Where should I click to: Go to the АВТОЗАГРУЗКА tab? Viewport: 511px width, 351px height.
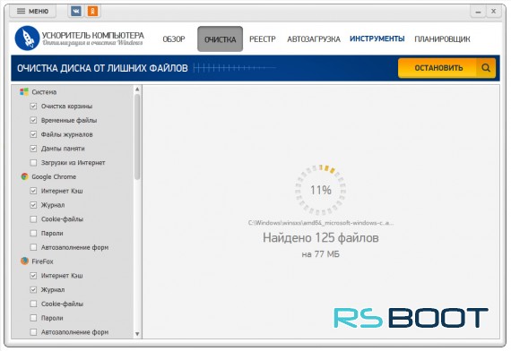[x=314, y=39]
